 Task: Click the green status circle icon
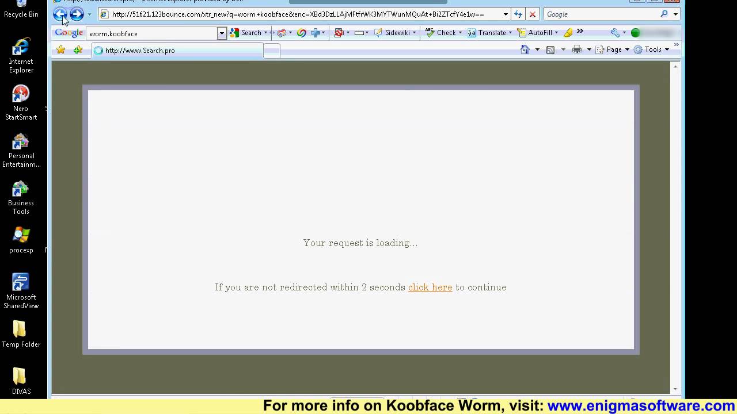click(x=636, y=33)
